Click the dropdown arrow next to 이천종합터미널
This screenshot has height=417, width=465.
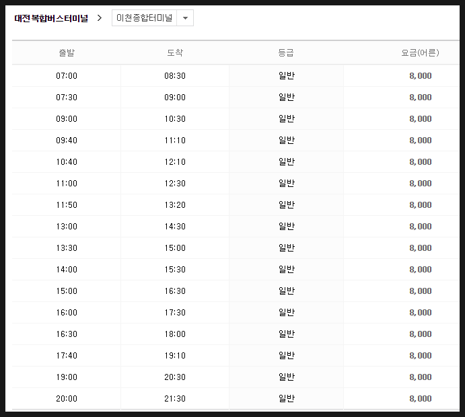click(x=185, y=18)
